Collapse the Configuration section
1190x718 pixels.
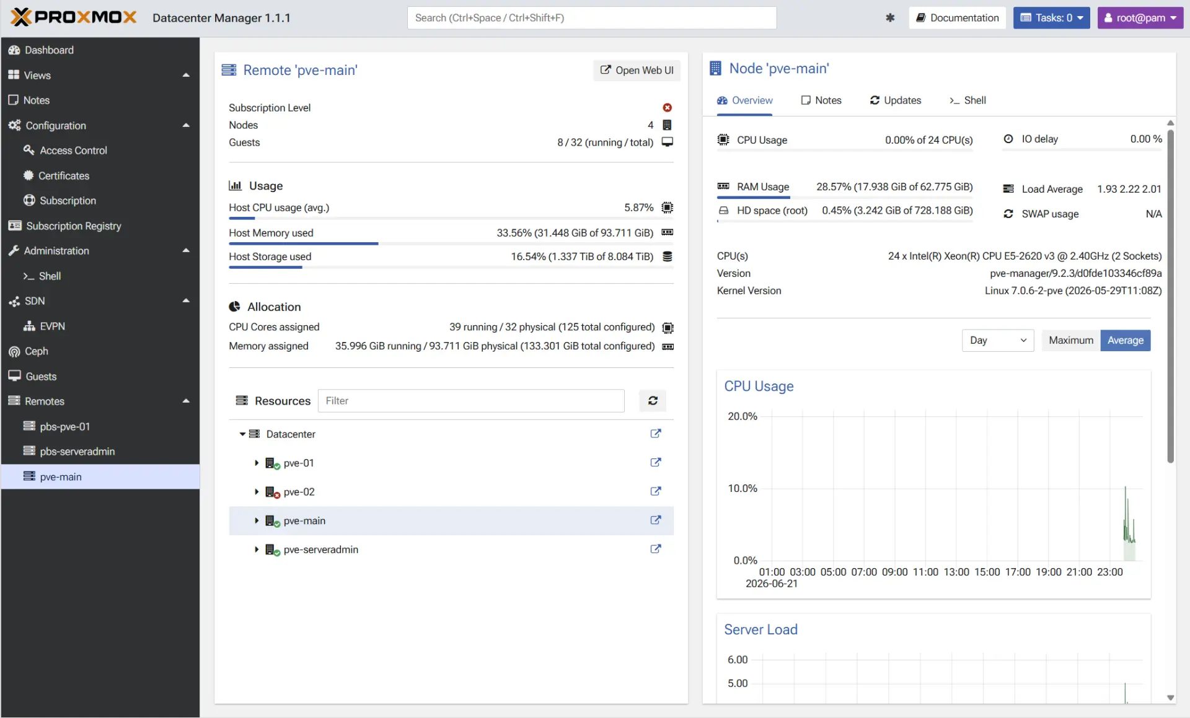186,126
